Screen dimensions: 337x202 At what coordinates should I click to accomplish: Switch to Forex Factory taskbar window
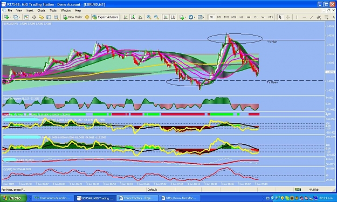[137, 198]
